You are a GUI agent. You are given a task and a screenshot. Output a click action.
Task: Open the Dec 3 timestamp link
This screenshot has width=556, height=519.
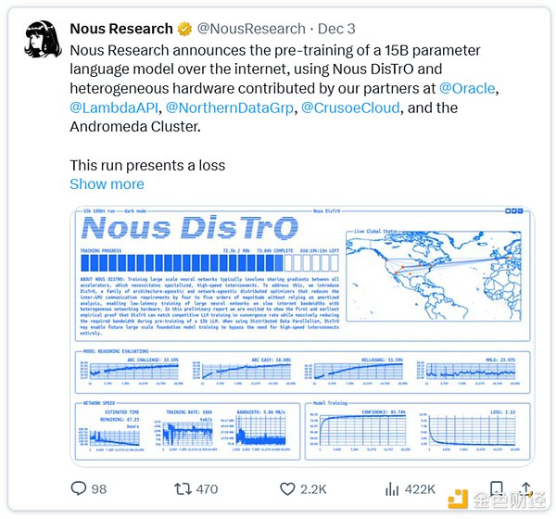342,29
